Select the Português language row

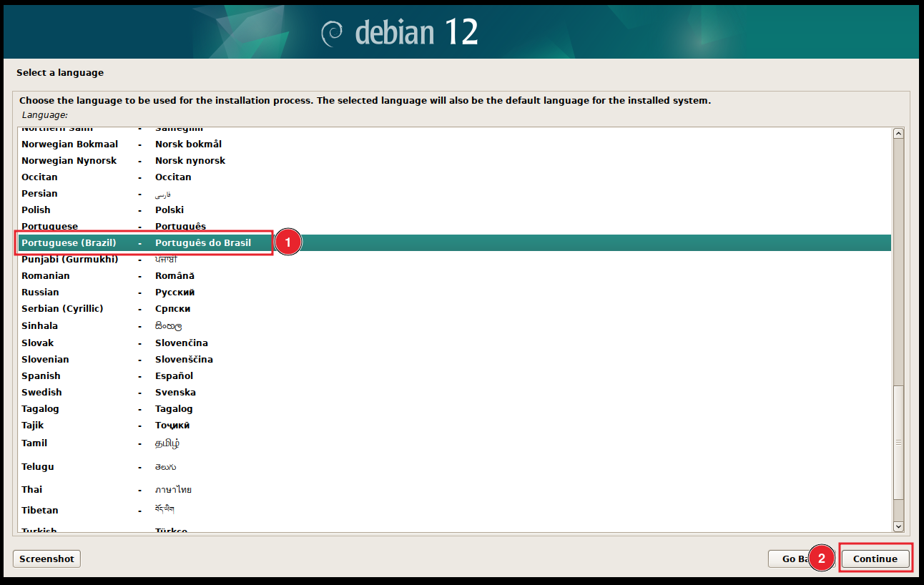click(x=455, y=226)
